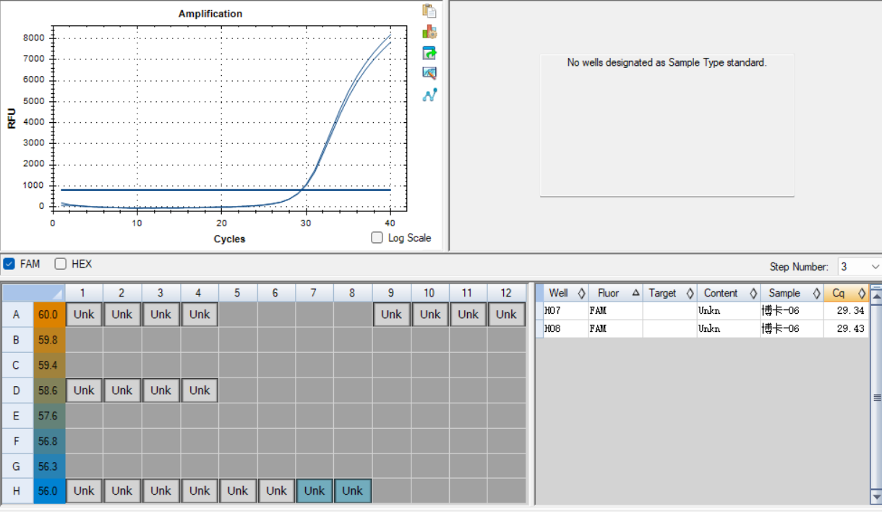Click the results table scrollbar thumb
Image resolution: width=882 pixels, height=512 pixels.
pos(876,397)
